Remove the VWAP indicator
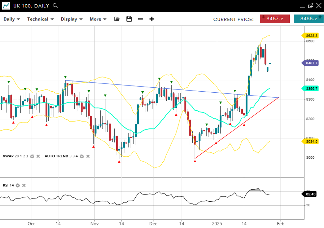The height and width of the screenshot is (228, 324). [x=38, y=156]
